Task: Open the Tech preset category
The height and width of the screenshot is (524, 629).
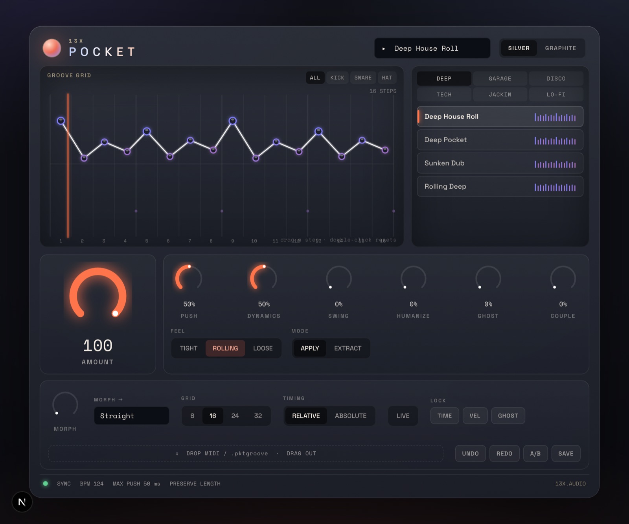Action: [x=444, y=95]
